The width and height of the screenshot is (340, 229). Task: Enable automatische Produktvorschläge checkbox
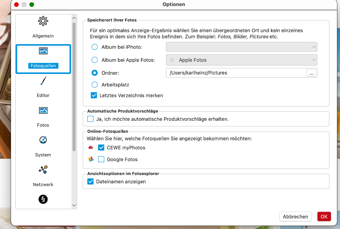coord(90,119)
